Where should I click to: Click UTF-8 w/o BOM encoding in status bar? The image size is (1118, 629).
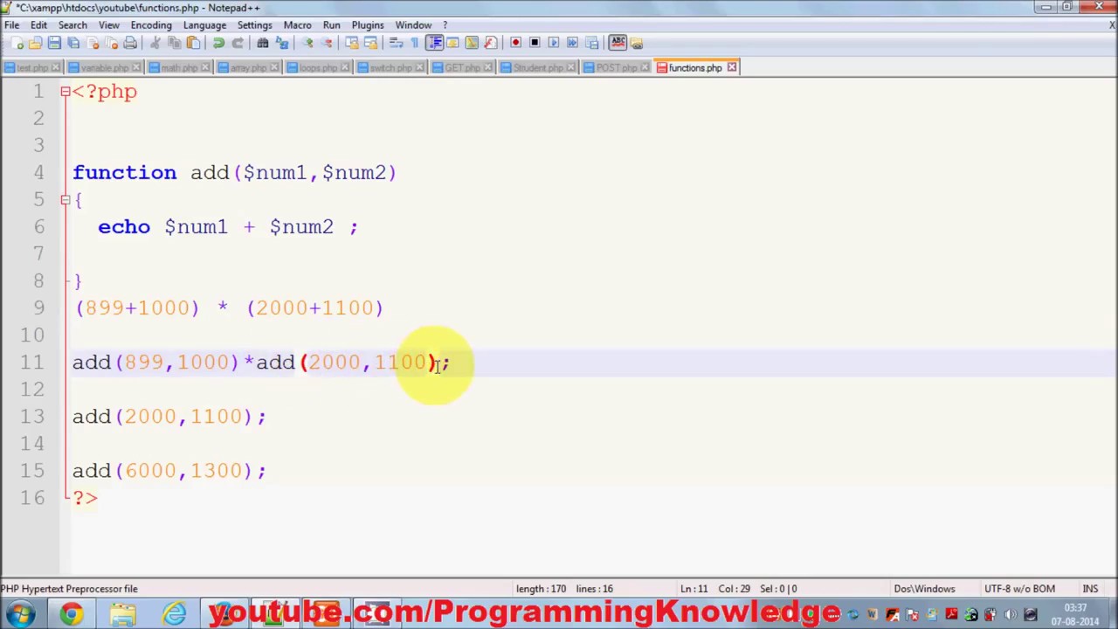point(1019,589)
